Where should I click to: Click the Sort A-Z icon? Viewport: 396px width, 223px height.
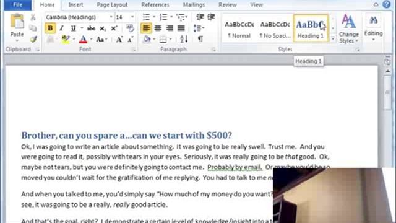click(x=184, y=39)
